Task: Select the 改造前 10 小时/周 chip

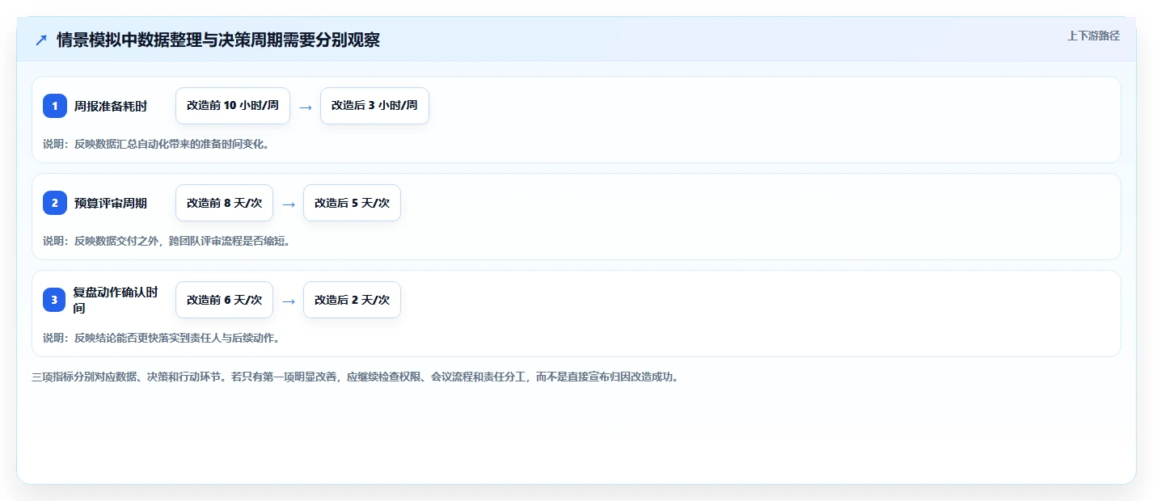Action: pyautogui.click(x=233, y=106)
